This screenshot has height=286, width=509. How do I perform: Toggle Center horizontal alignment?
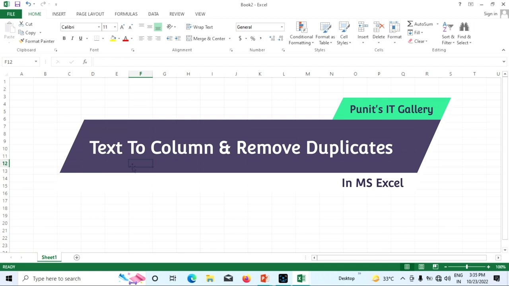(150, 39)
